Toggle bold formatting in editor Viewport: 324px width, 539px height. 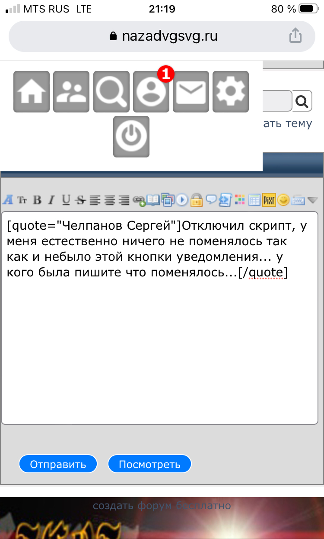[37, 200]
